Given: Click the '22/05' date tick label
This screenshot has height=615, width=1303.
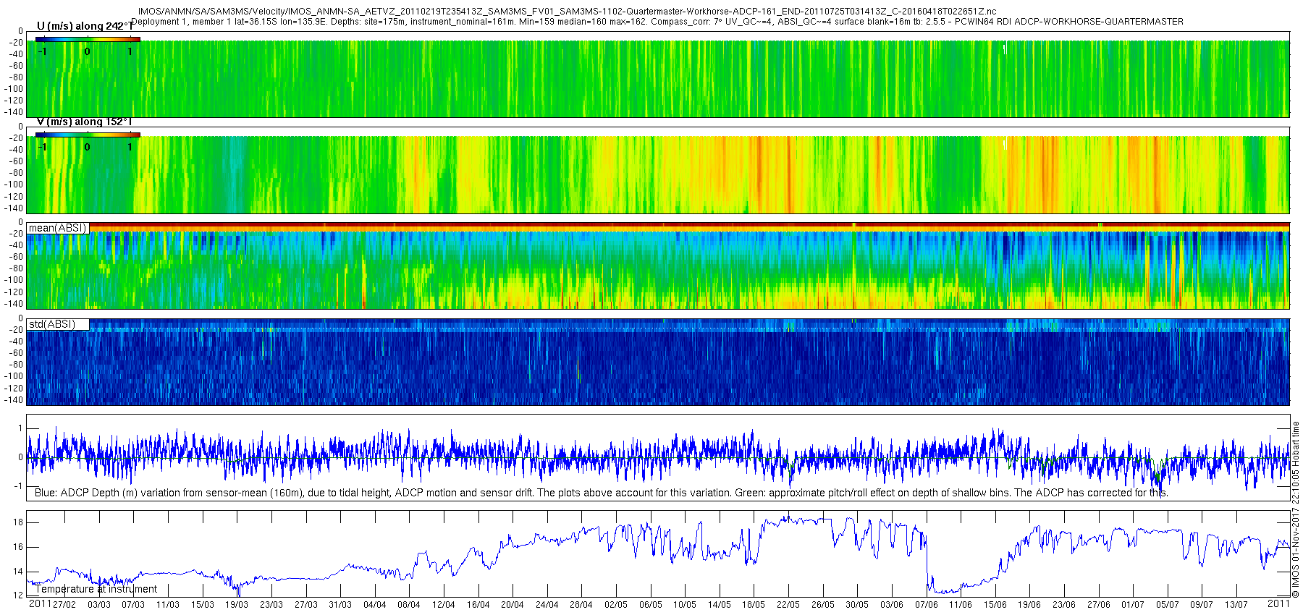Looking at the screenshot, I should [788, 605].
